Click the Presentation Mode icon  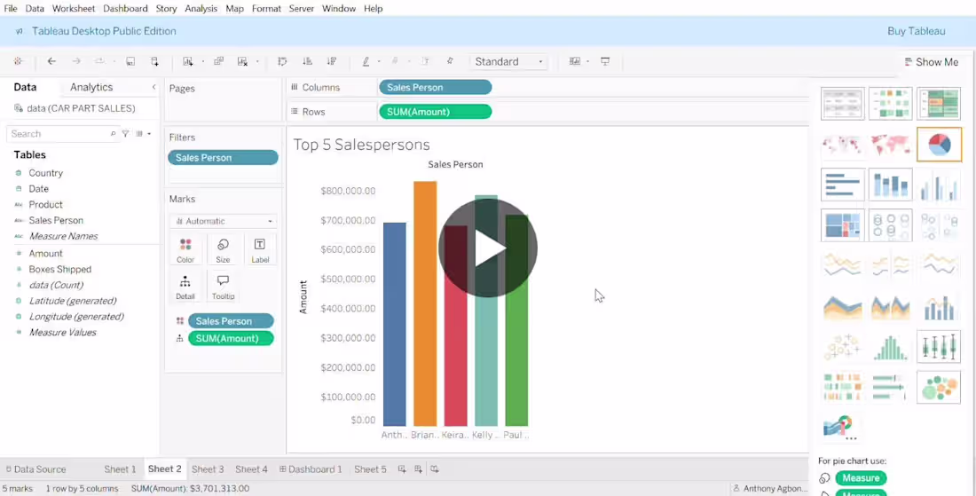[605, 61]
